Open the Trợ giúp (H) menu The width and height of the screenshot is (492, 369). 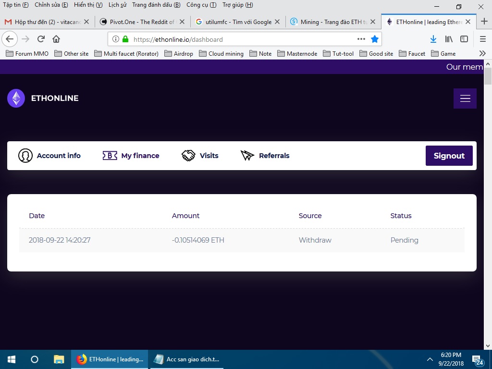(x=237, y=5)
